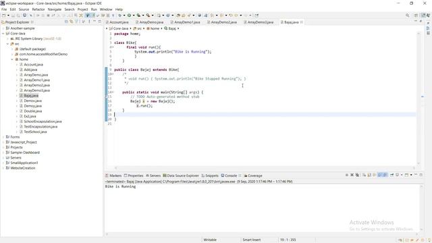Click Link with Editor in Project Explorer
The height and width of the screenshot is (243, 432).
[72, 22]
